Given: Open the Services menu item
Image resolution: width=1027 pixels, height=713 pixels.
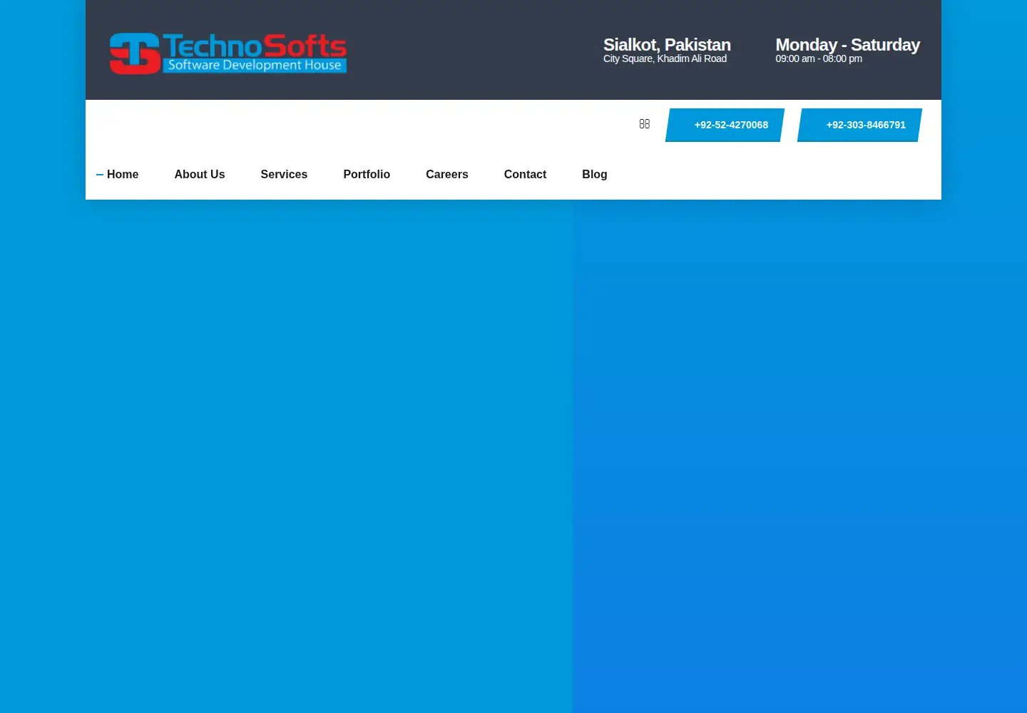Looking at the screenshot, I should coord(284,175).
